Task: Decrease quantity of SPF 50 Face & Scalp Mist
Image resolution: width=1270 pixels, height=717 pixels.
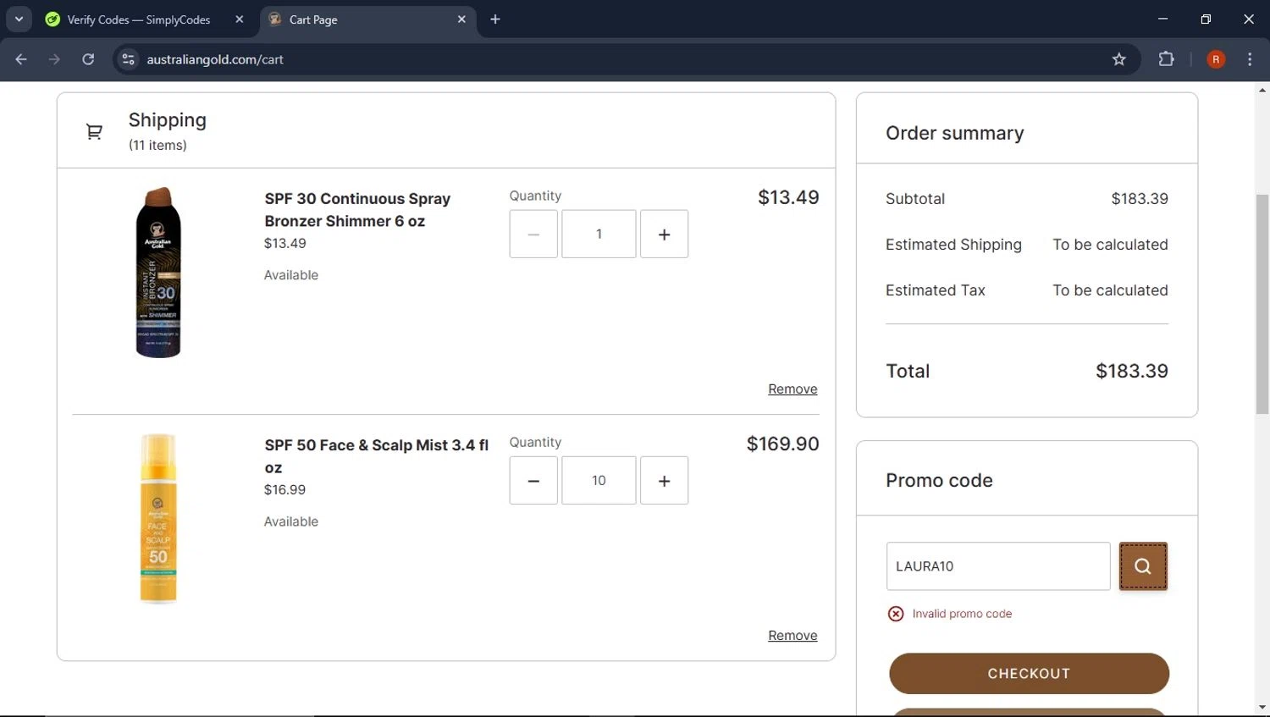Action: click(x=533, y=480)
